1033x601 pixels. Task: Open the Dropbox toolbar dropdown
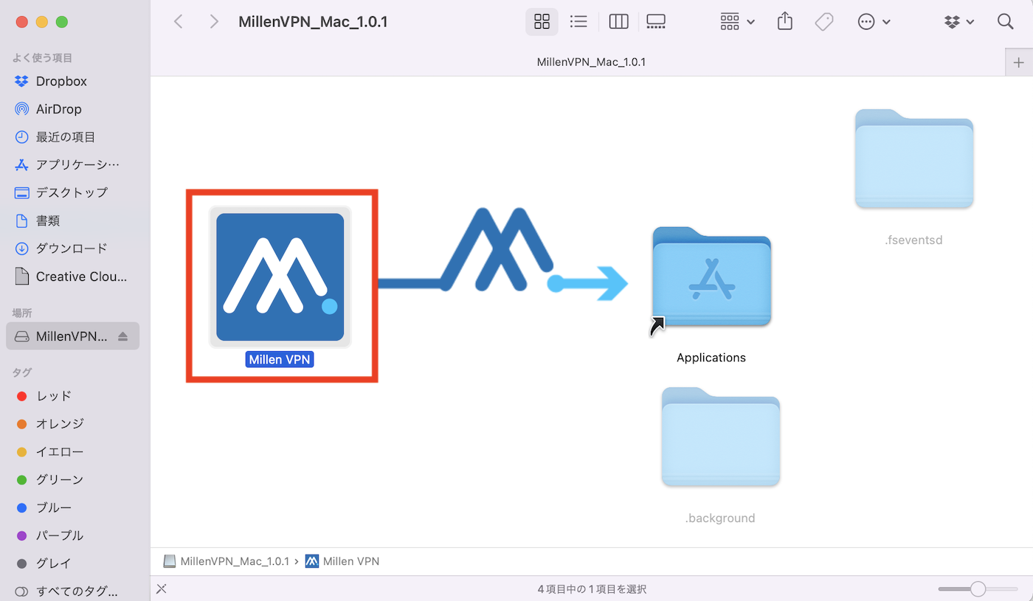[959, 22]
